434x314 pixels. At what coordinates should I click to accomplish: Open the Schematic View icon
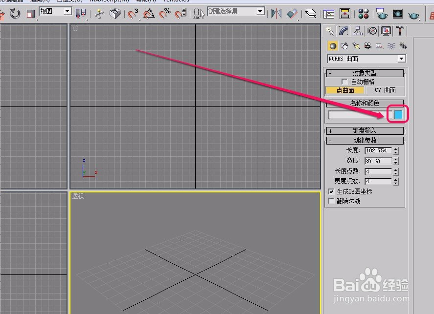tap(345, 14)
